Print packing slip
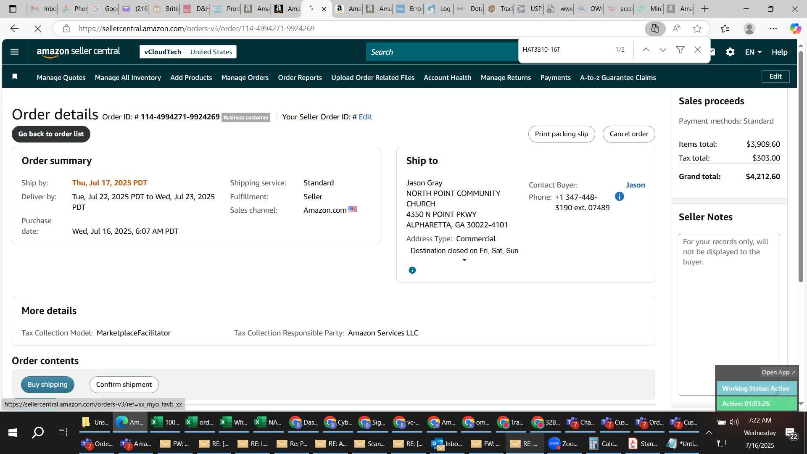Image resolution: width=807 pixels, height=454 pixels. tap(561, 134)
